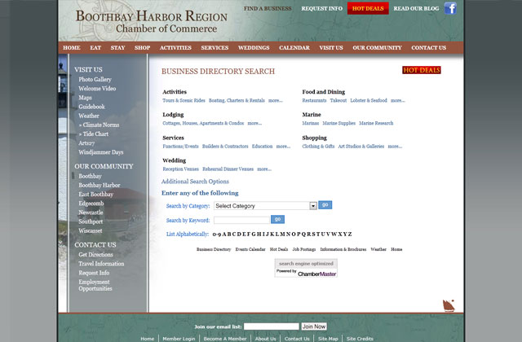Open Marine Research category link

click(376, 123)
